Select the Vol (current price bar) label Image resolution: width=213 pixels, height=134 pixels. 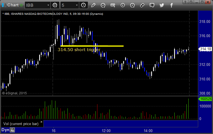click(21, 124)
